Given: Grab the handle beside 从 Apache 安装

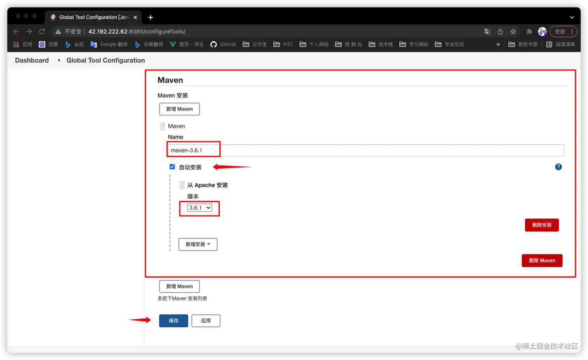Looking at the screenshot, I should pos(182,185).
